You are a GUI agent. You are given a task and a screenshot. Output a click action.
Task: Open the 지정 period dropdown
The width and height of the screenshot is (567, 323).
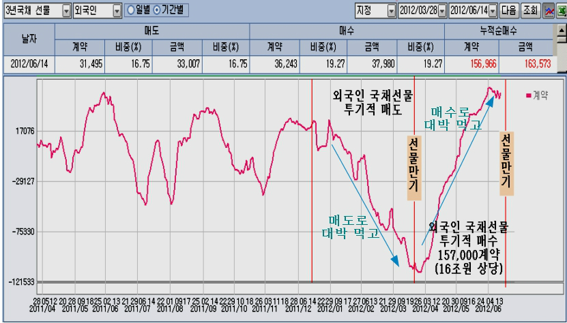tap(392, 11)
